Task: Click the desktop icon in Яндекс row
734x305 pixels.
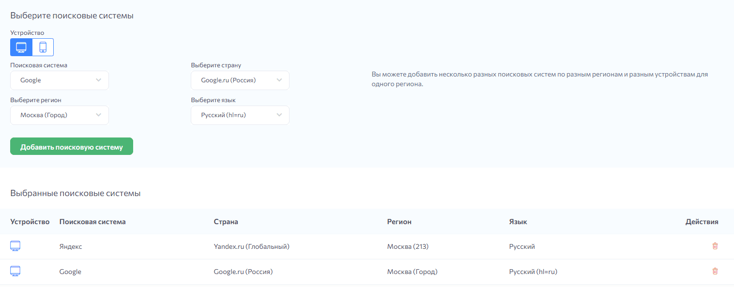Action: [x=15, y=246]
